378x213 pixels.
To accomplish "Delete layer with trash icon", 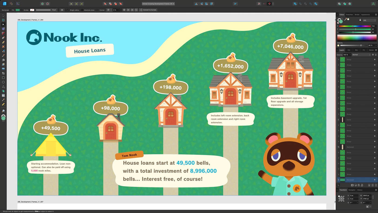I will 376,185.
